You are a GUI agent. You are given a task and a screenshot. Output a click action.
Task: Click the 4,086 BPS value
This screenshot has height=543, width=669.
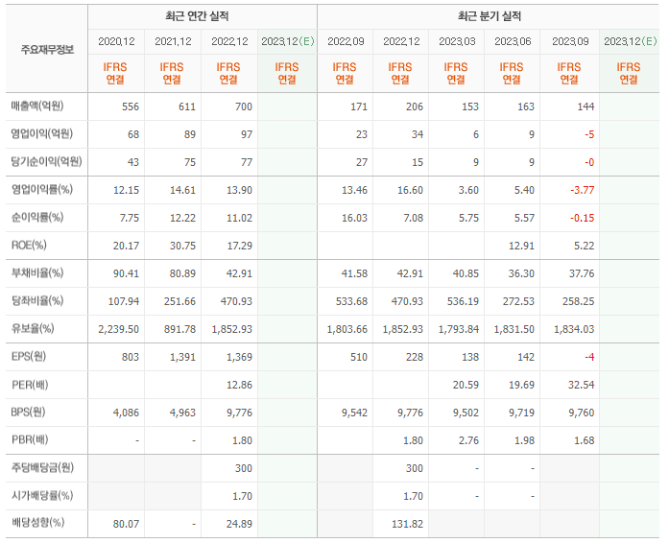126,413
